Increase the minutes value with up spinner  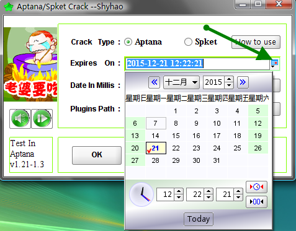209,191
